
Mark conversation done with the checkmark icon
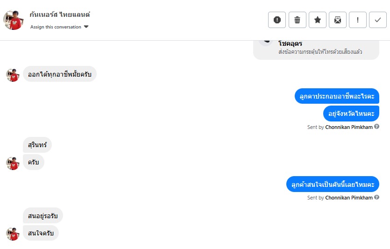[378, 20]
